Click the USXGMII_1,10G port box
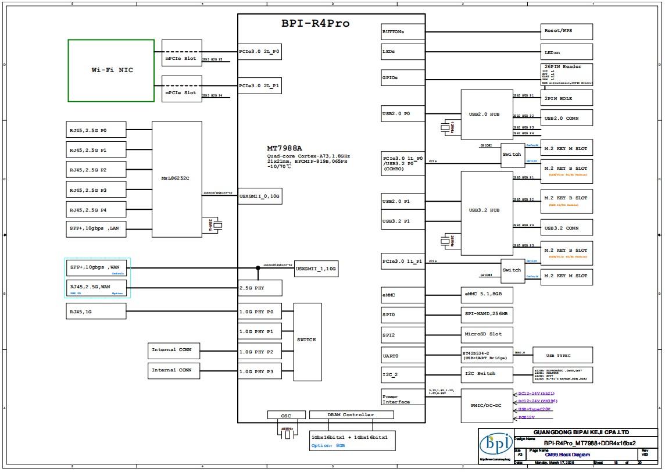The height and width of the screenshot is (472, 665). tap(316, 269)
